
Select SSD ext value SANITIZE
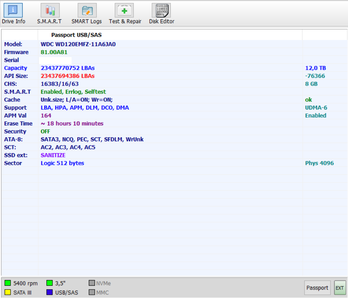53,155
